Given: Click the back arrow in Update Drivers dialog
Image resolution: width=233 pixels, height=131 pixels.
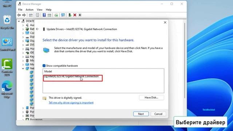Looking at the screenshot, I should tap(37, 29).
